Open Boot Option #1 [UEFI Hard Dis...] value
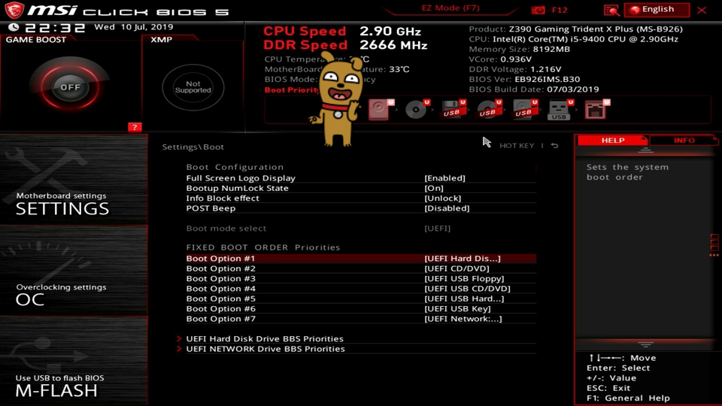 (463, 259)
